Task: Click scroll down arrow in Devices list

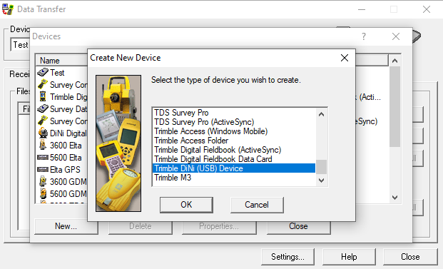Action: pyautogui.click(x=395, y=198)
